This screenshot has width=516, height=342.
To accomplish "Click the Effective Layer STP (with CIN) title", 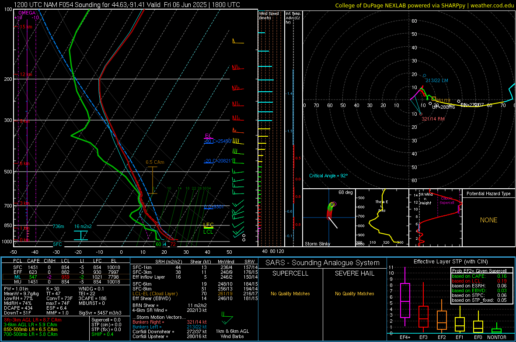I will [x=450, y=262].
